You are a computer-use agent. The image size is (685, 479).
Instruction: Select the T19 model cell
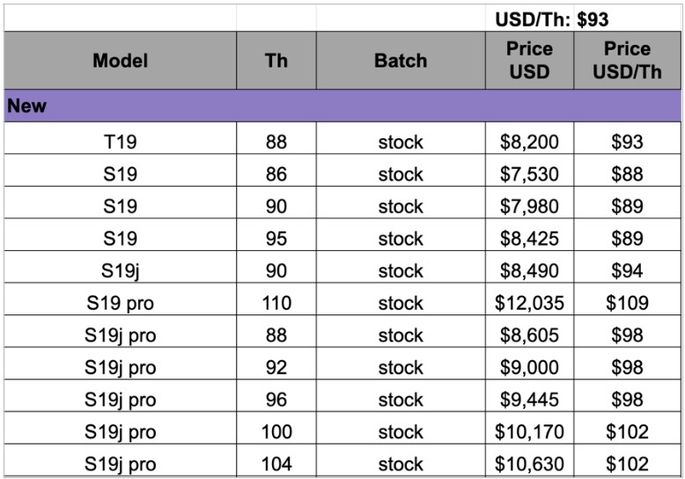pyautogui.click(x=121, y=143)
